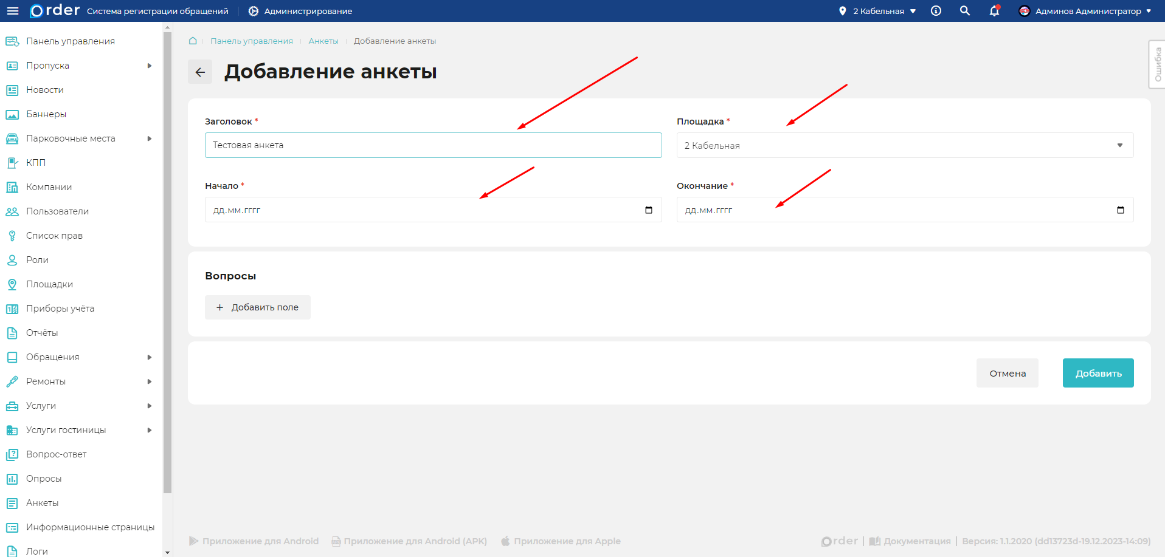Open the 2 Кабельная site selector in header
The width and height of the screenshot is (1165, 557).
pos(877,11)
